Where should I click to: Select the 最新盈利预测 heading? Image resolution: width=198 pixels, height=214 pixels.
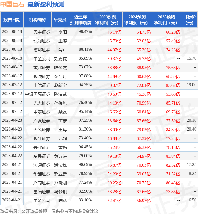pyautogui.click(x=46, y=4)
